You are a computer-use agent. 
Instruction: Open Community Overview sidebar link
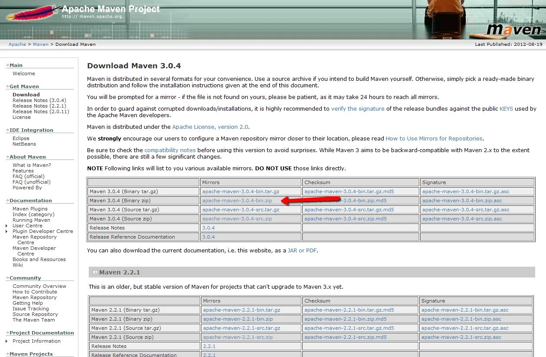tap(39, 286)
